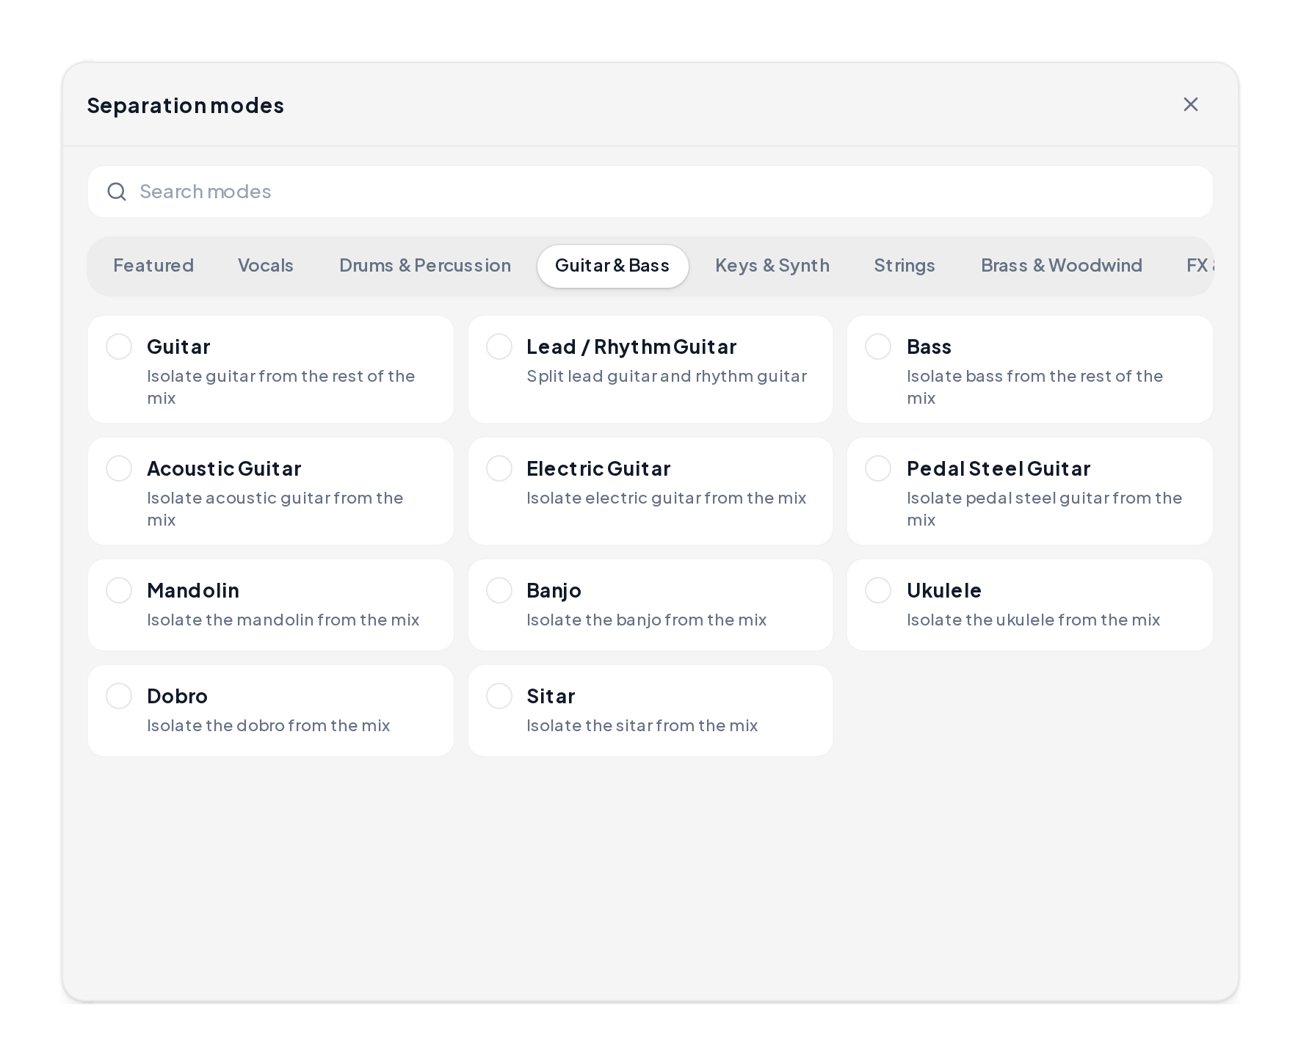Pick the Acoustic Guitar radio option
The image size is (1301, 1063).
point(119,468)
